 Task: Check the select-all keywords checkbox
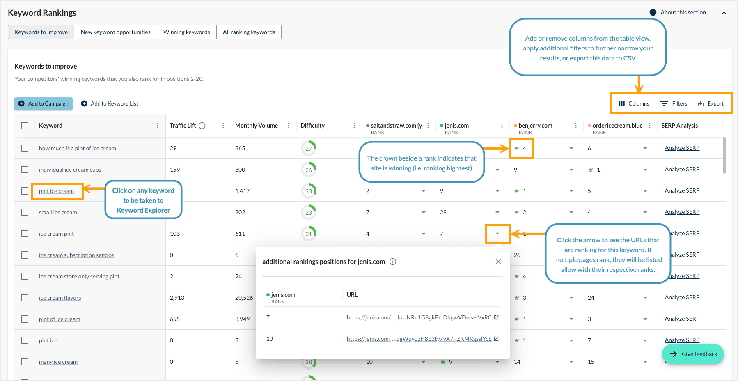[x=24, y=126]
